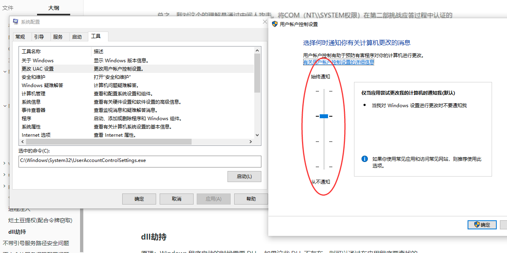Click the shield icon in 用户帐户控制设置 title
This screenshot has height=253, width=507.
(275, 24)
